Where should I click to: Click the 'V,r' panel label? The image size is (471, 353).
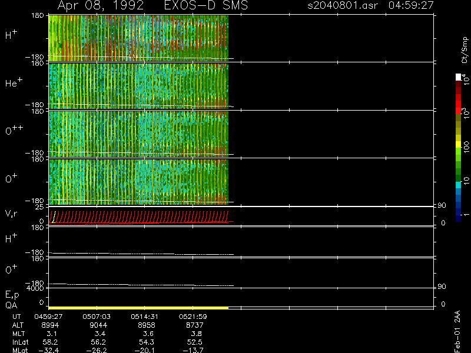click(11, 214)
